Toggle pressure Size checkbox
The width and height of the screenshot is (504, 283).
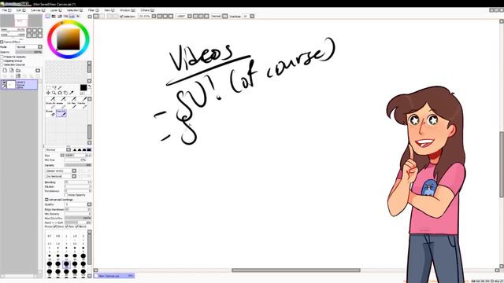(x=66, y=226)
